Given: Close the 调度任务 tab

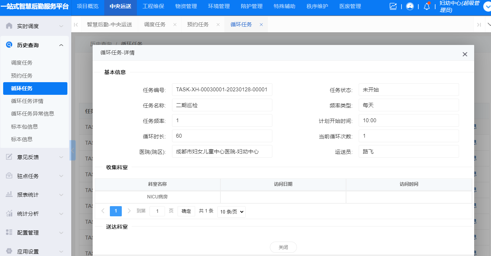Looking at the screenshot, I should [175, 25].
